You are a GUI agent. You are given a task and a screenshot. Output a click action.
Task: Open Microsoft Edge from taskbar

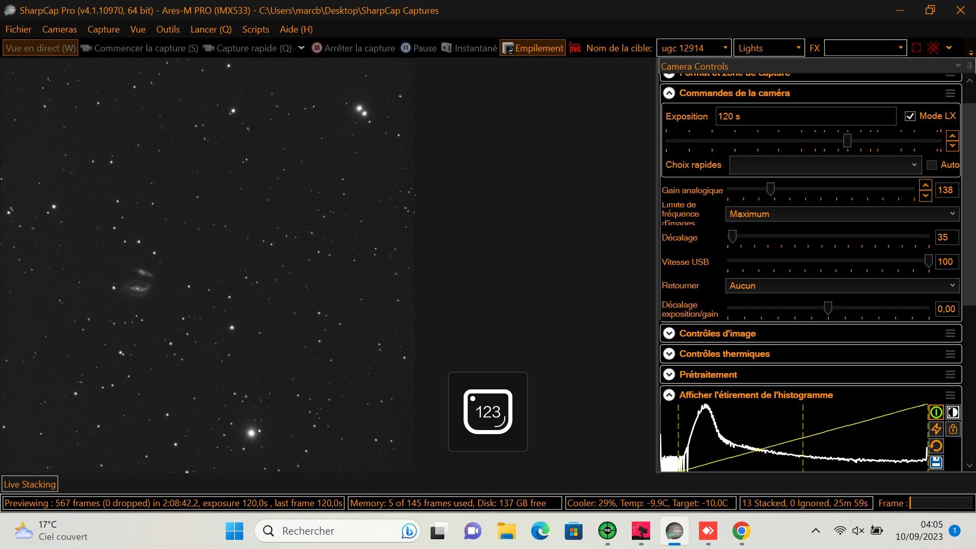coord(540,531)
